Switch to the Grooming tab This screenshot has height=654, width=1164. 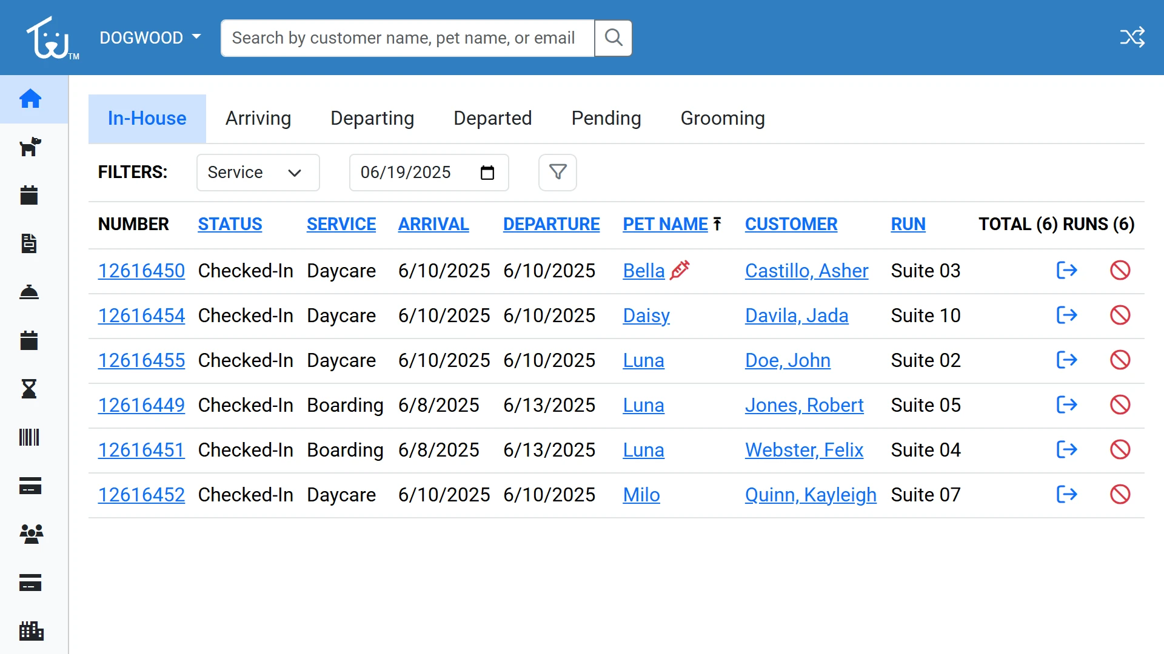723,118
